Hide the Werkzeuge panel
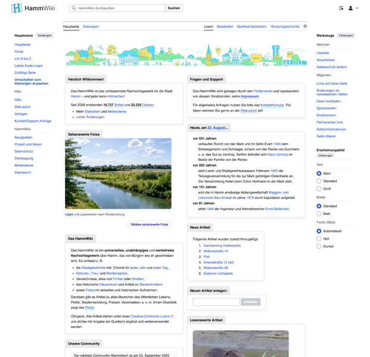The height and width of the screenshot is (357, 370). (x=346, y=36)
